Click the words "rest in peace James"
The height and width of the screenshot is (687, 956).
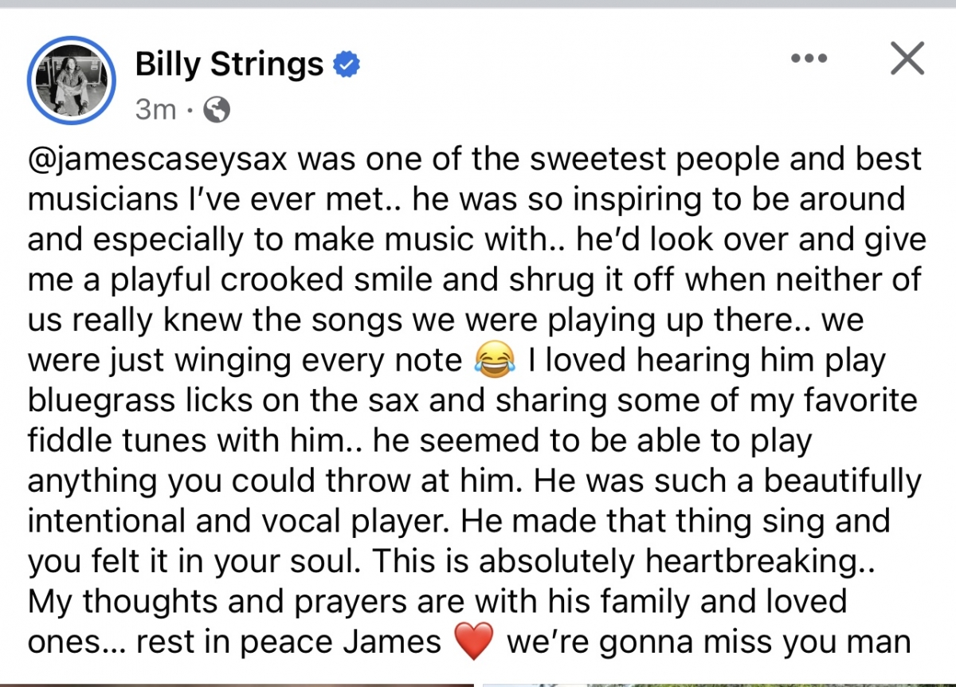[288, 642]
